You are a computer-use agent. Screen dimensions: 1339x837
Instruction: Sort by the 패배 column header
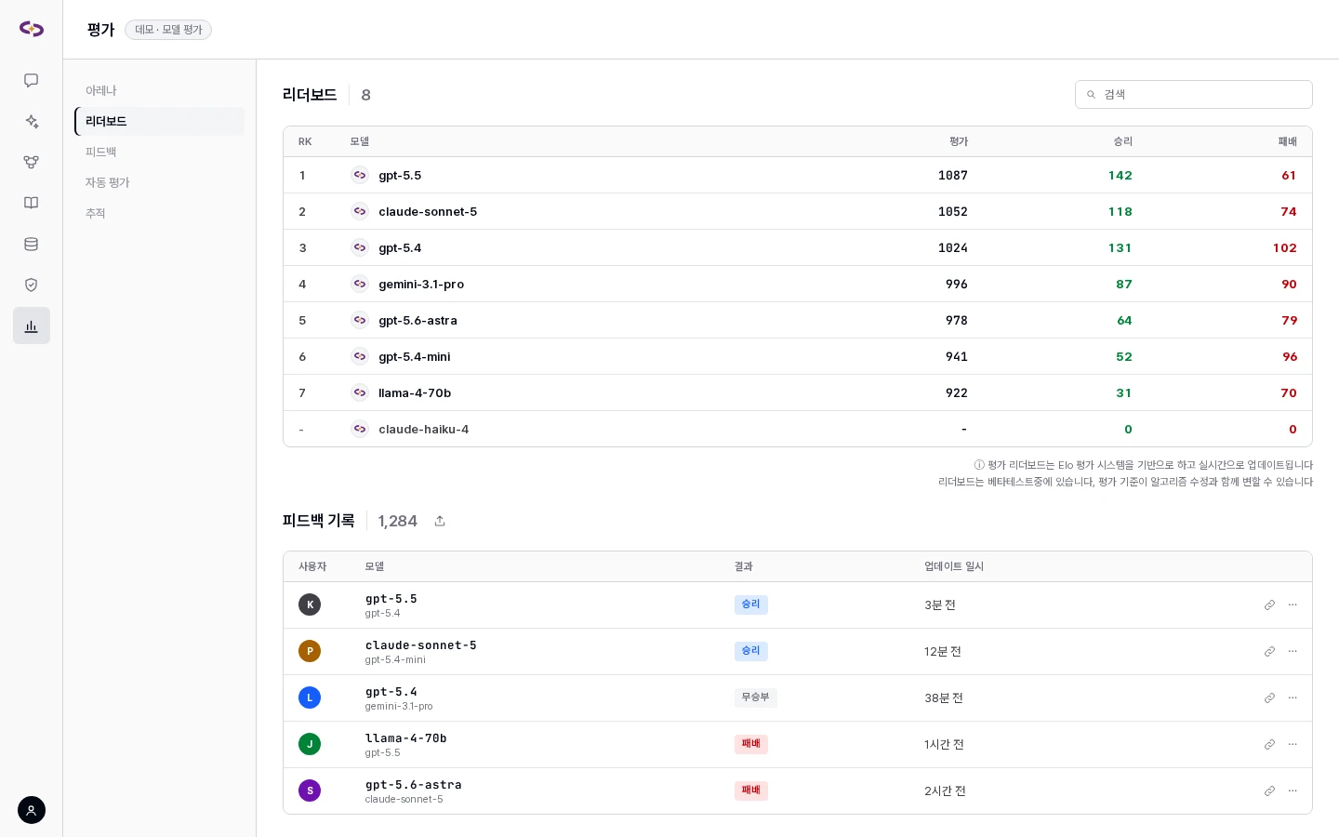point(1287,141)
